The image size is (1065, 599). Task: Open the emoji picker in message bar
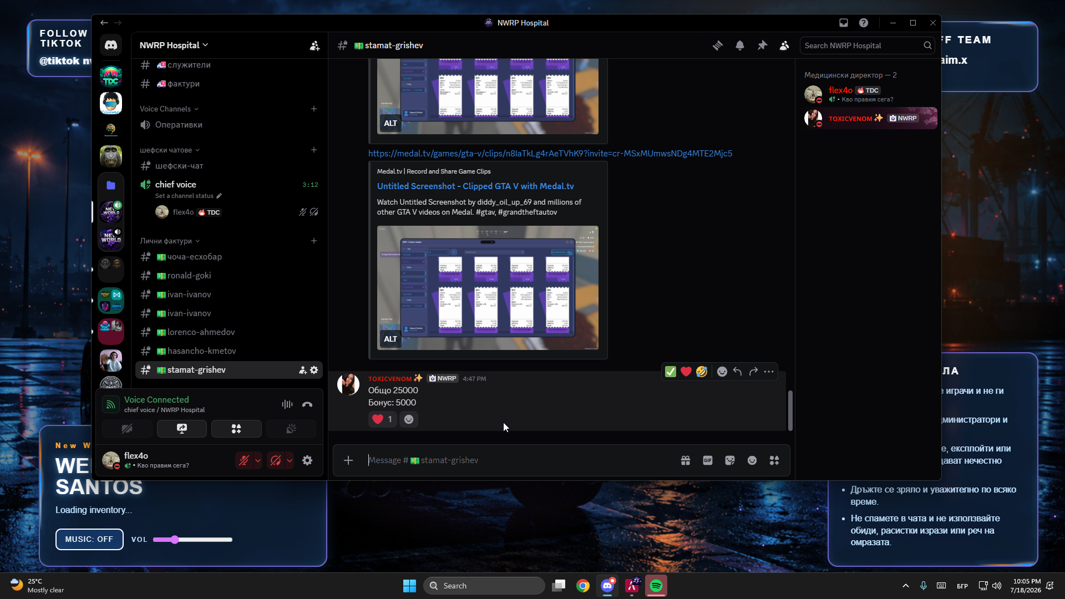[x=752, y=460]
